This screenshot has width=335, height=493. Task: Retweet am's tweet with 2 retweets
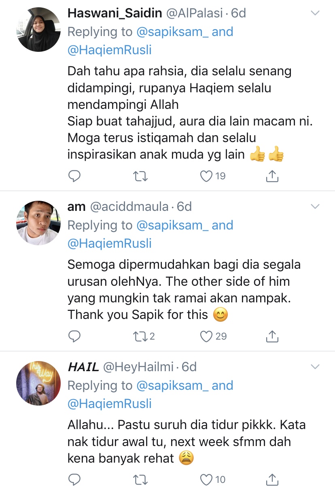tap(144, 336)
